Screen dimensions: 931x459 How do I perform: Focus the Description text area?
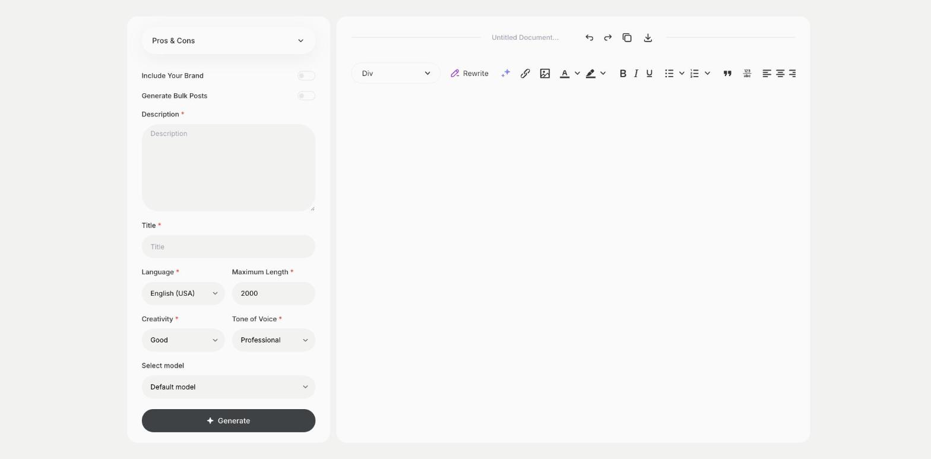pyautogui.click(x=229, y=167)
